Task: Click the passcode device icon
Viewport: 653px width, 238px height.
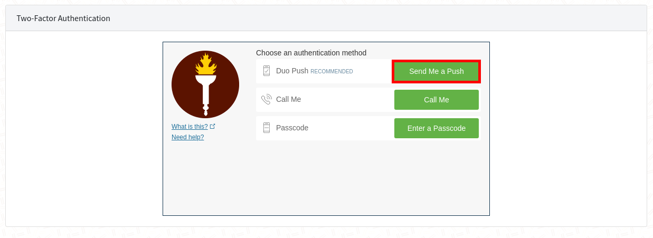Action: [x=267, y=128]
